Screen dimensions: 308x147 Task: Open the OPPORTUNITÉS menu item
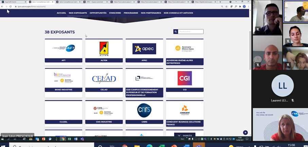point(98,13)
